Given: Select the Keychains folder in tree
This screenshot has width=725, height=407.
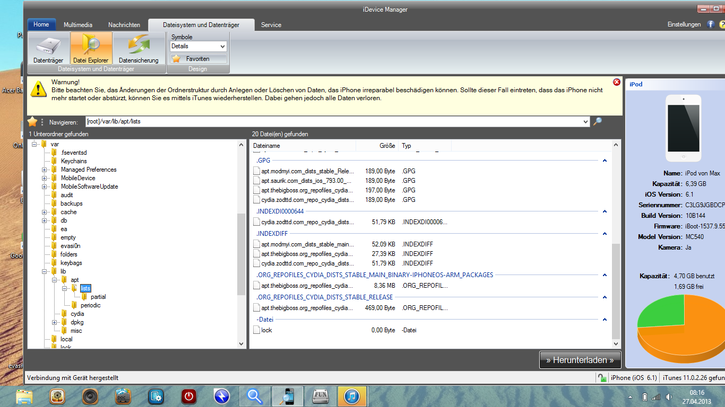Looking at the screenshot, I should pos(74,161).
